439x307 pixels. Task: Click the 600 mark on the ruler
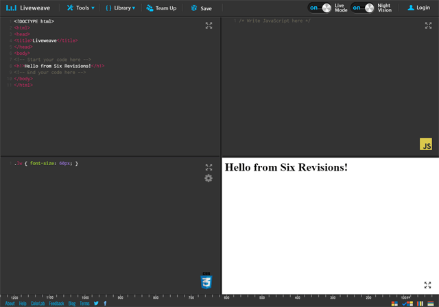click(226, 297)
